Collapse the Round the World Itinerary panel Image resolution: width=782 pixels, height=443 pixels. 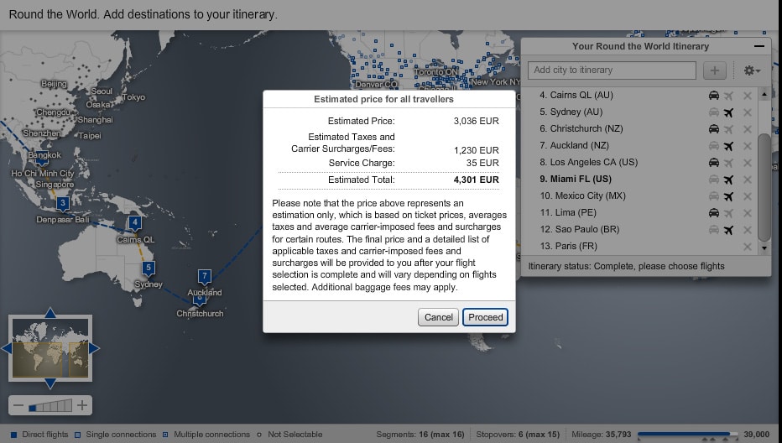[759, 47]
